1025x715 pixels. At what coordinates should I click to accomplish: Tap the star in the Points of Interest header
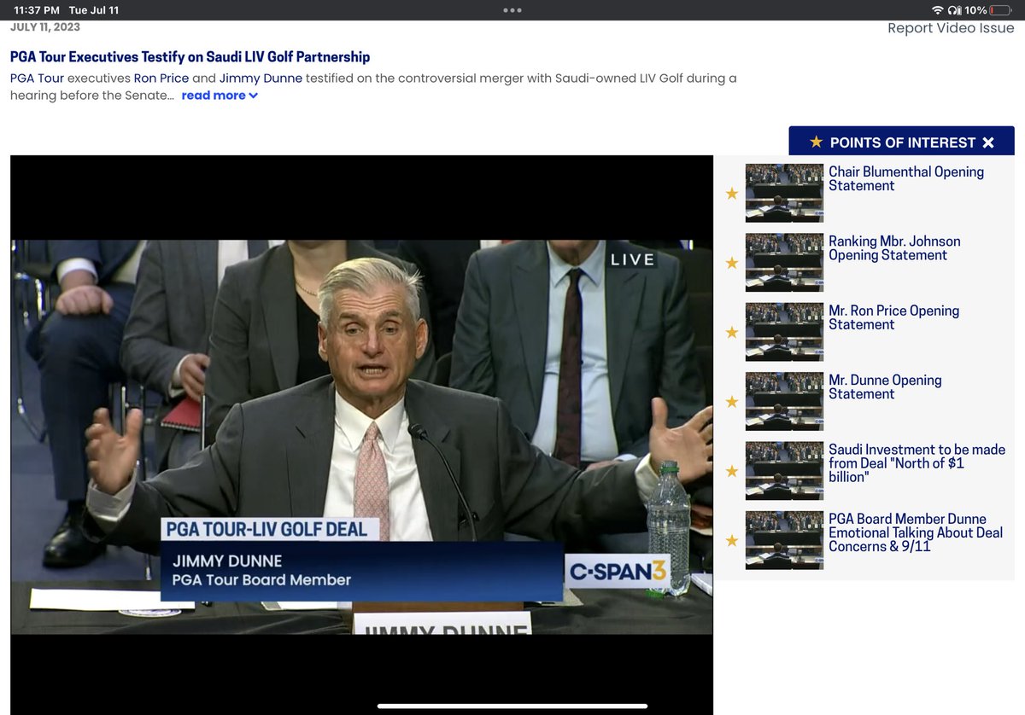[817, 142]
